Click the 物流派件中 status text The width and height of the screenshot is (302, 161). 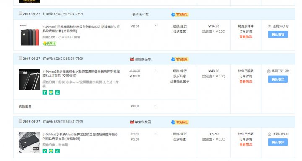pyautogui.click(x=245, y=26)
